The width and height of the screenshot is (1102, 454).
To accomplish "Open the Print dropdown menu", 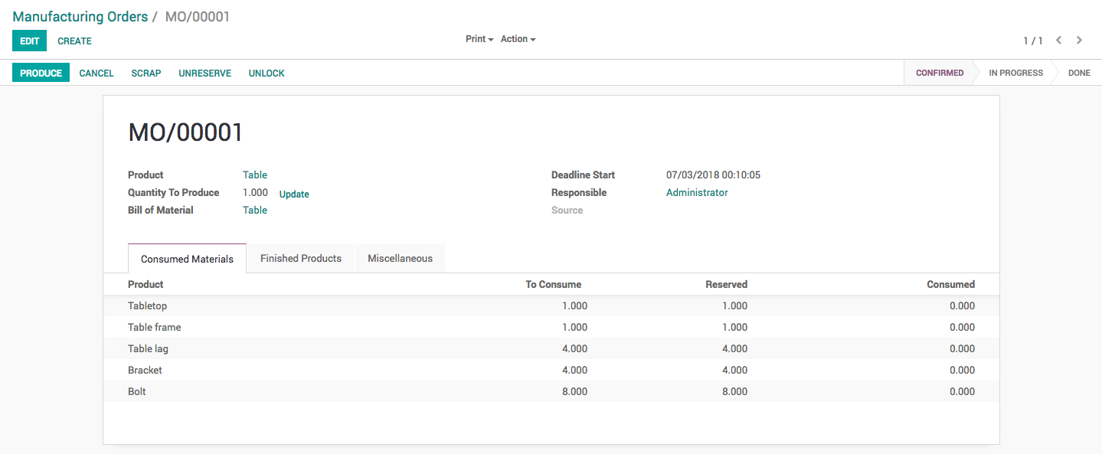I will tap(479, 39).
